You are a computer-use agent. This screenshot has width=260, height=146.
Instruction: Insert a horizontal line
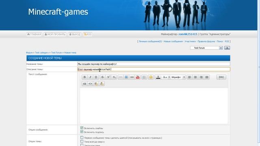click(121, 77)
